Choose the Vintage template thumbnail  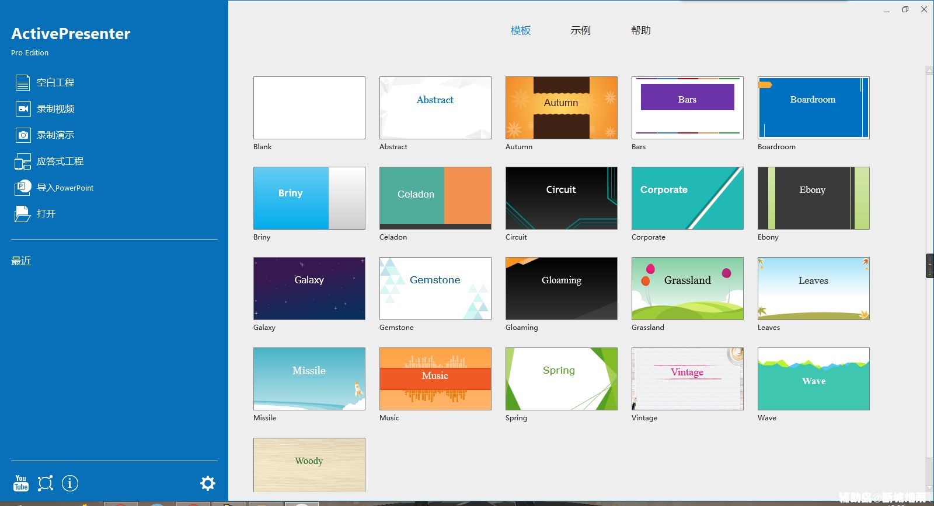688,379
